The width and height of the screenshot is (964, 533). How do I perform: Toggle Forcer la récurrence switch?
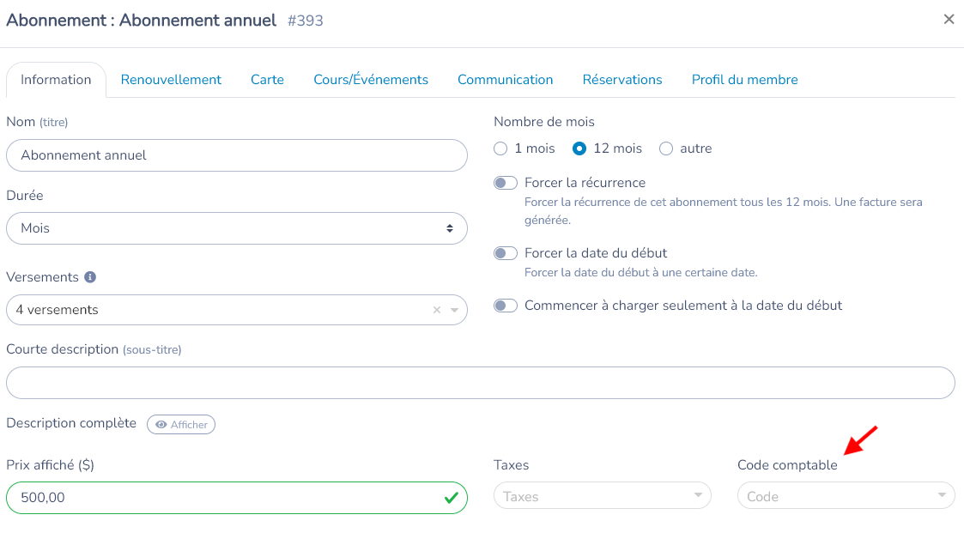[x=506, y=183]
